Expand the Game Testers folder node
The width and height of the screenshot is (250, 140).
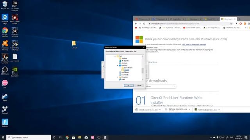coord(120,68)
